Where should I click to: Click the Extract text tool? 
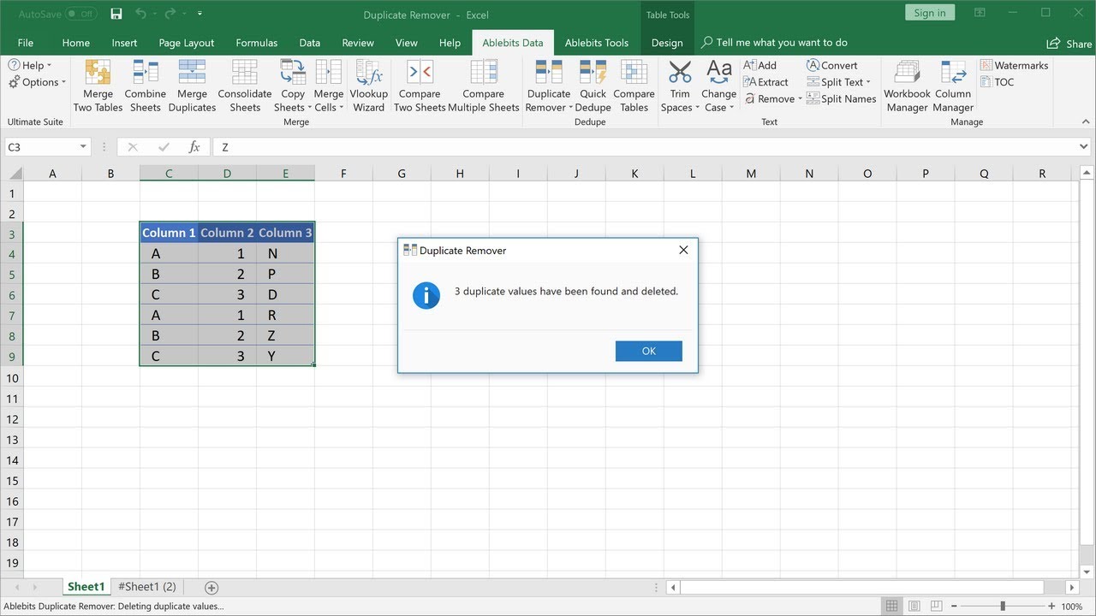[765, 82]
